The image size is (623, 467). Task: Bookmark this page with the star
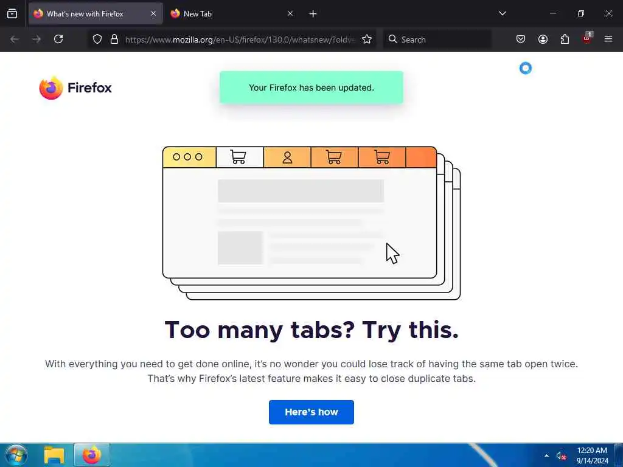367,39
